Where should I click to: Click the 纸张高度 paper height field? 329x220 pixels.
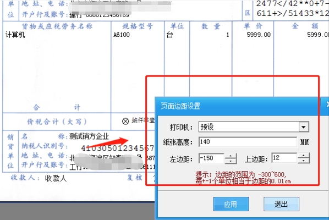pyautogui.click(x=248, y=142)
